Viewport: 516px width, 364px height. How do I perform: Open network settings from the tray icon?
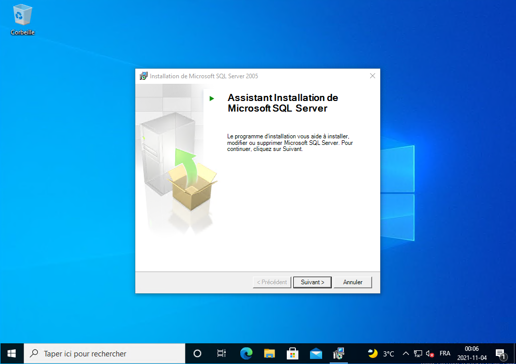coord(418,353)
